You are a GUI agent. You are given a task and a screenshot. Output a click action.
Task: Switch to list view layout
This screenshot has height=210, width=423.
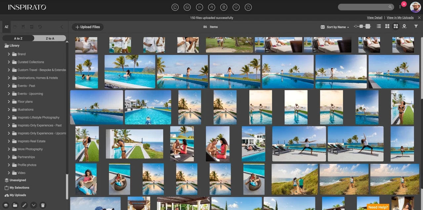(x=379, y=26)
